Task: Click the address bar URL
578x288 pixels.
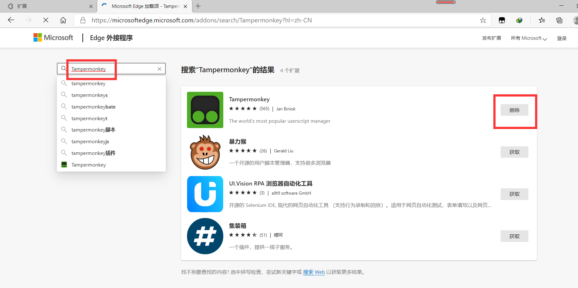Action: [x=202, y=20]
